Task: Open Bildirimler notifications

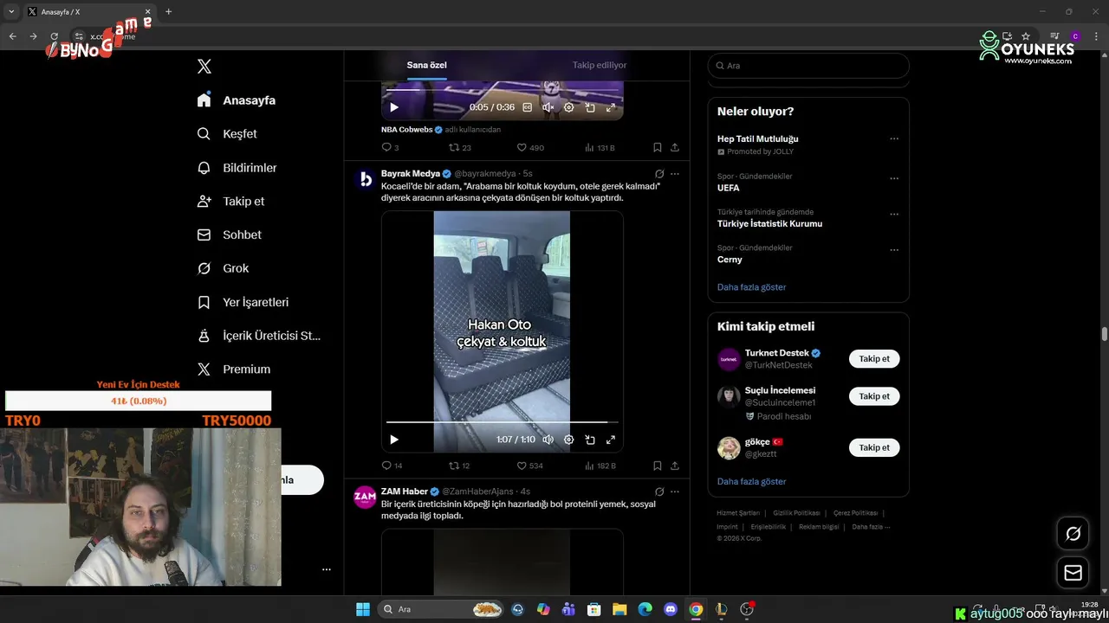Action: coord(237,168)
